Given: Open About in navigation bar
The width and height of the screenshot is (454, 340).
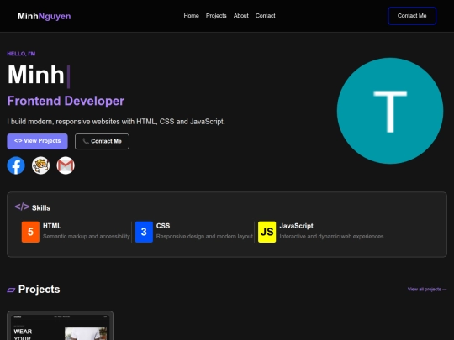Looking at the screenshot, I should (x=241, y=16).
